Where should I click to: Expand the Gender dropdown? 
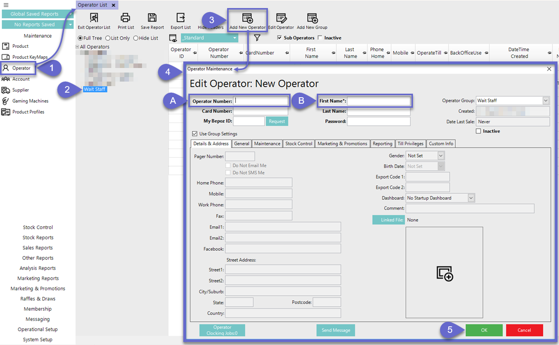click(x=441, y=156)
